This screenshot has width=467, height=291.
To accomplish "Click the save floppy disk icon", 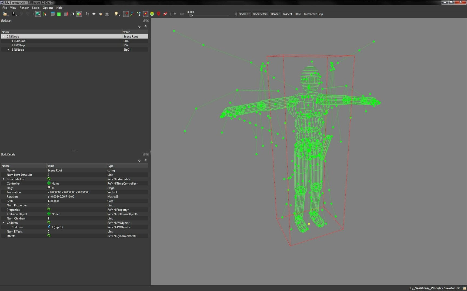I will tap(14, 14).
